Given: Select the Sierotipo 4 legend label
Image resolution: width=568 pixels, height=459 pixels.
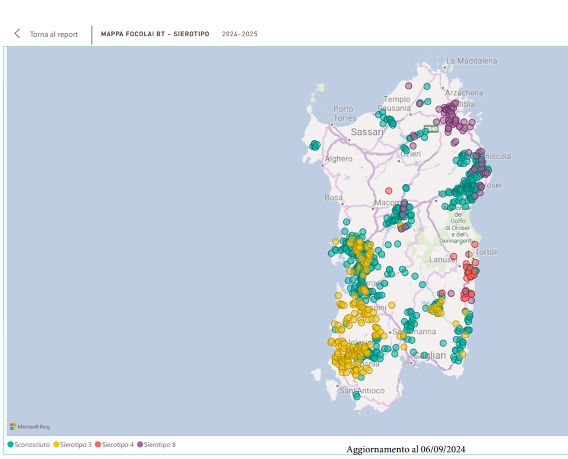Looking at the screenshot, I should click(118, 445).
